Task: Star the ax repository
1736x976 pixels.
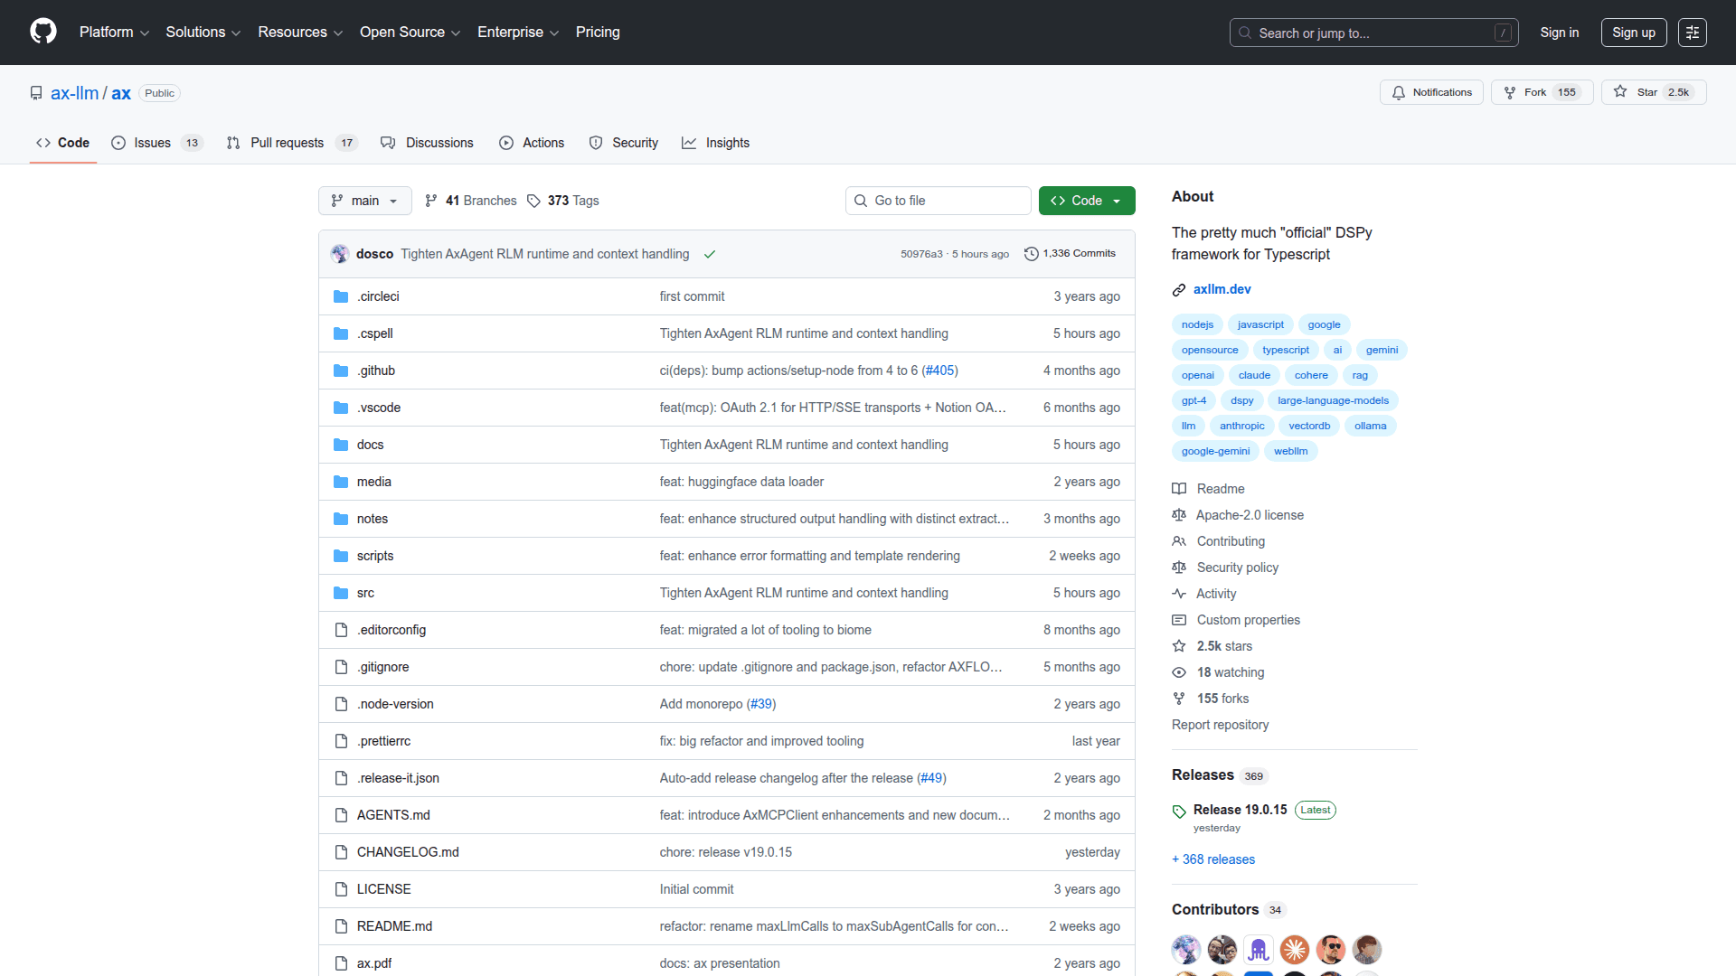Action: [1654, 92]
